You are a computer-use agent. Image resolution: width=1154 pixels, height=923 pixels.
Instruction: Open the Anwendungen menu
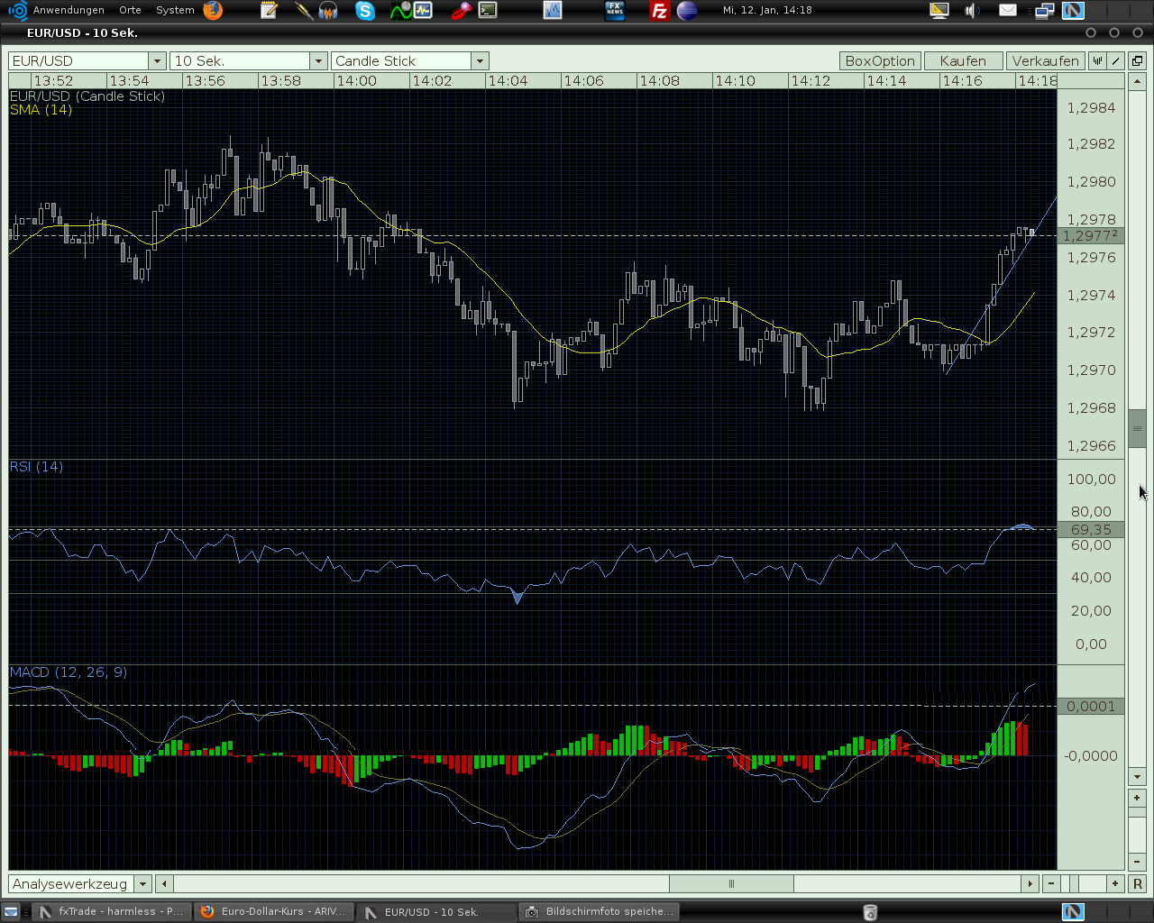tap(68, 11)
